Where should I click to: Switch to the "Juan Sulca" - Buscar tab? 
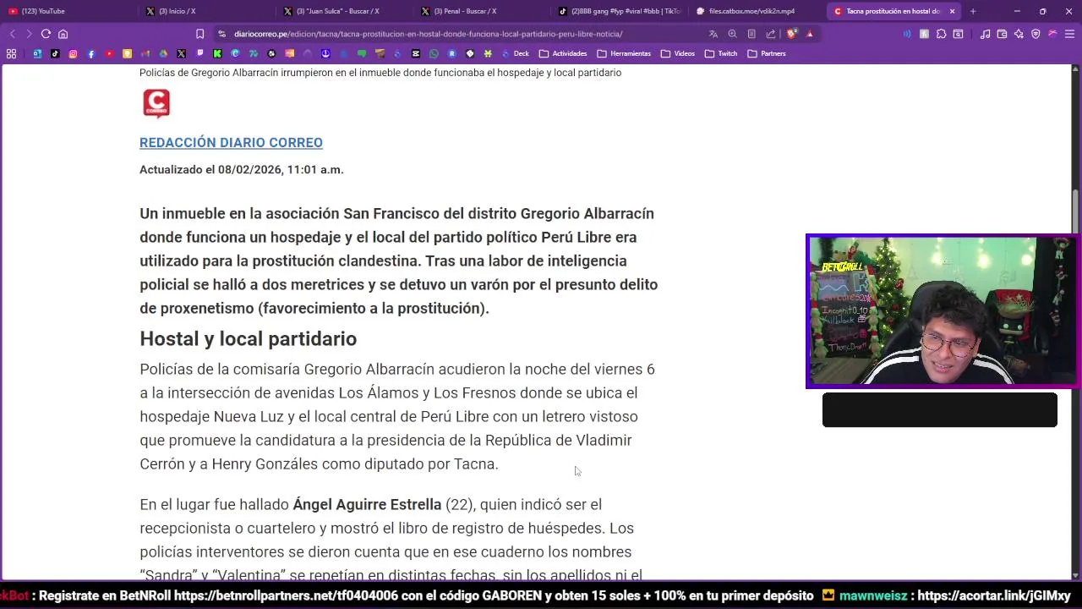346,11
